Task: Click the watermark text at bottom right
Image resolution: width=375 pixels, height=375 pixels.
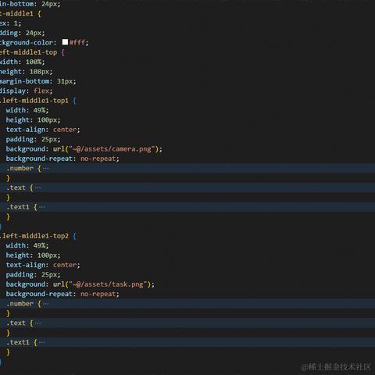Action: tap(336, 367)
